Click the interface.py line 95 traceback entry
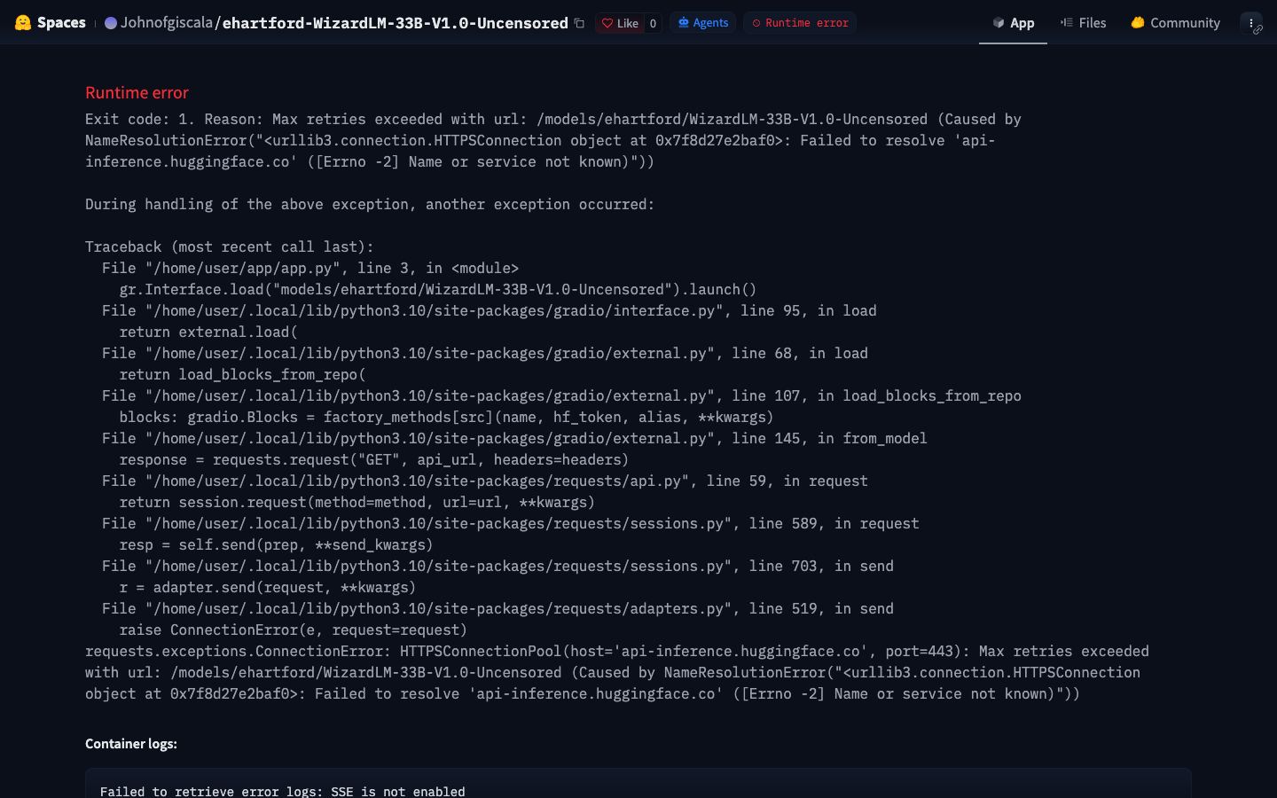Image resolution: width=1277 pixels, height=798 pixels. pyautogui.click(x=490, y=310)
